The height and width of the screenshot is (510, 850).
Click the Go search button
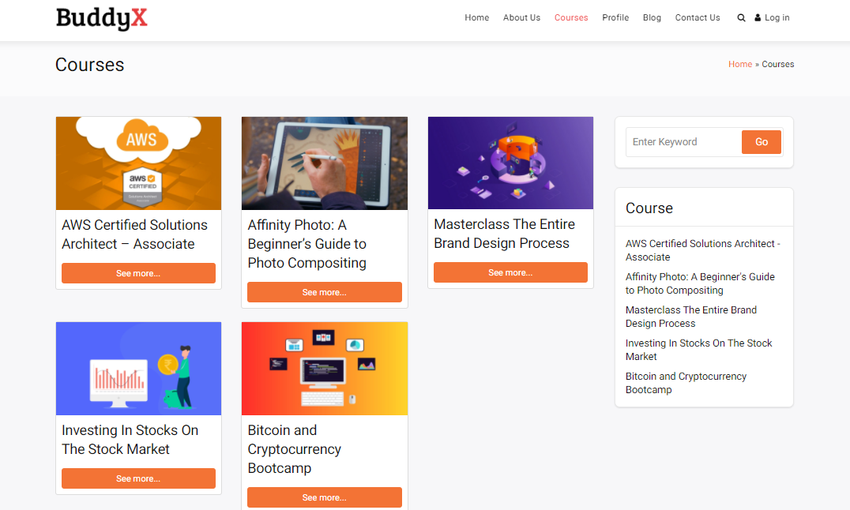(x=761, y=142)
